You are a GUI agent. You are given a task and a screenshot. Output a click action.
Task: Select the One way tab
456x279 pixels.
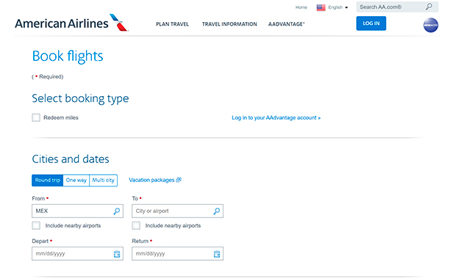[76, 181]
